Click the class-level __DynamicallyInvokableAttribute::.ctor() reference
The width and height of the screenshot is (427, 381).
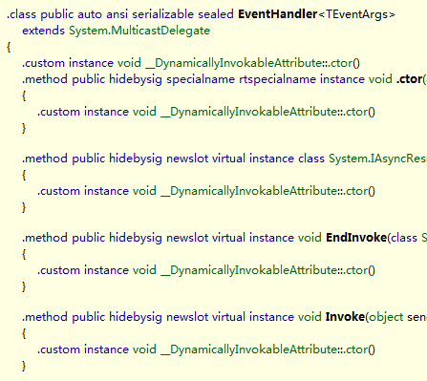252,63
